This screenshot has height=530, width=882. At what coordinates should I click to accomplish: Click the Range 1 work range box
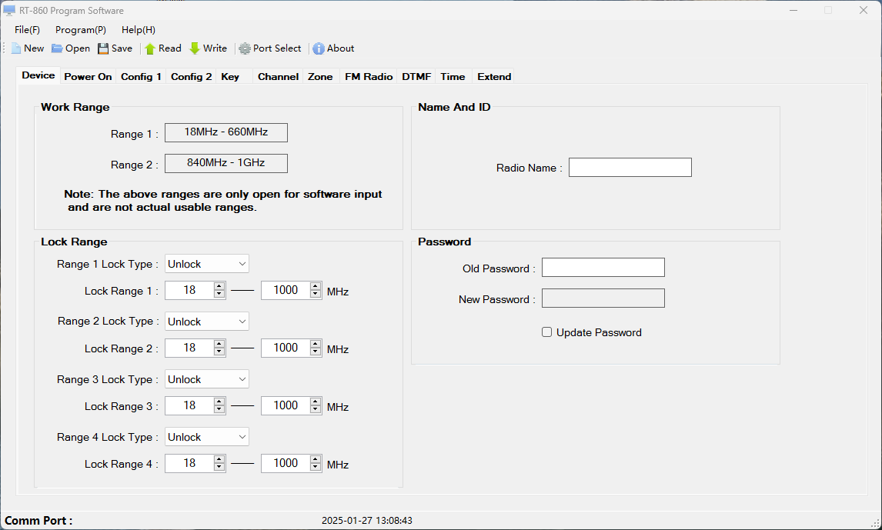tap(226, 132)
